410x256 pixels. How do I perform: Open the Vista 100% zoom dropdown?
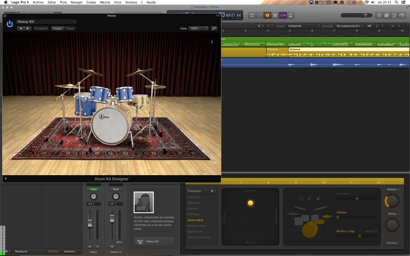pyautogui.click(x=199, y=28)
